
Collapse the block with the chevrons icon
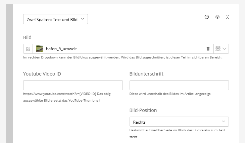coord(228,17)
